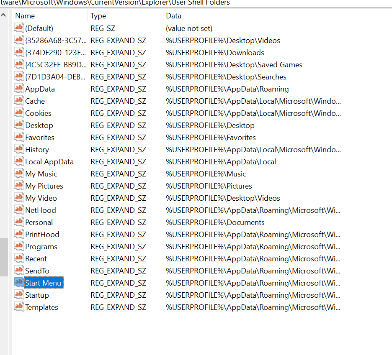The image size is (392, 355).
Task: Click the REG_SZ type cell
Action: [103, 28]
